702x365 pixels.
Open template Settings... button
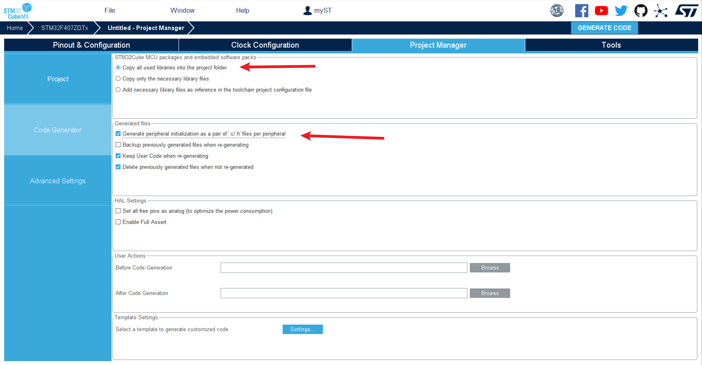(302, 329)
